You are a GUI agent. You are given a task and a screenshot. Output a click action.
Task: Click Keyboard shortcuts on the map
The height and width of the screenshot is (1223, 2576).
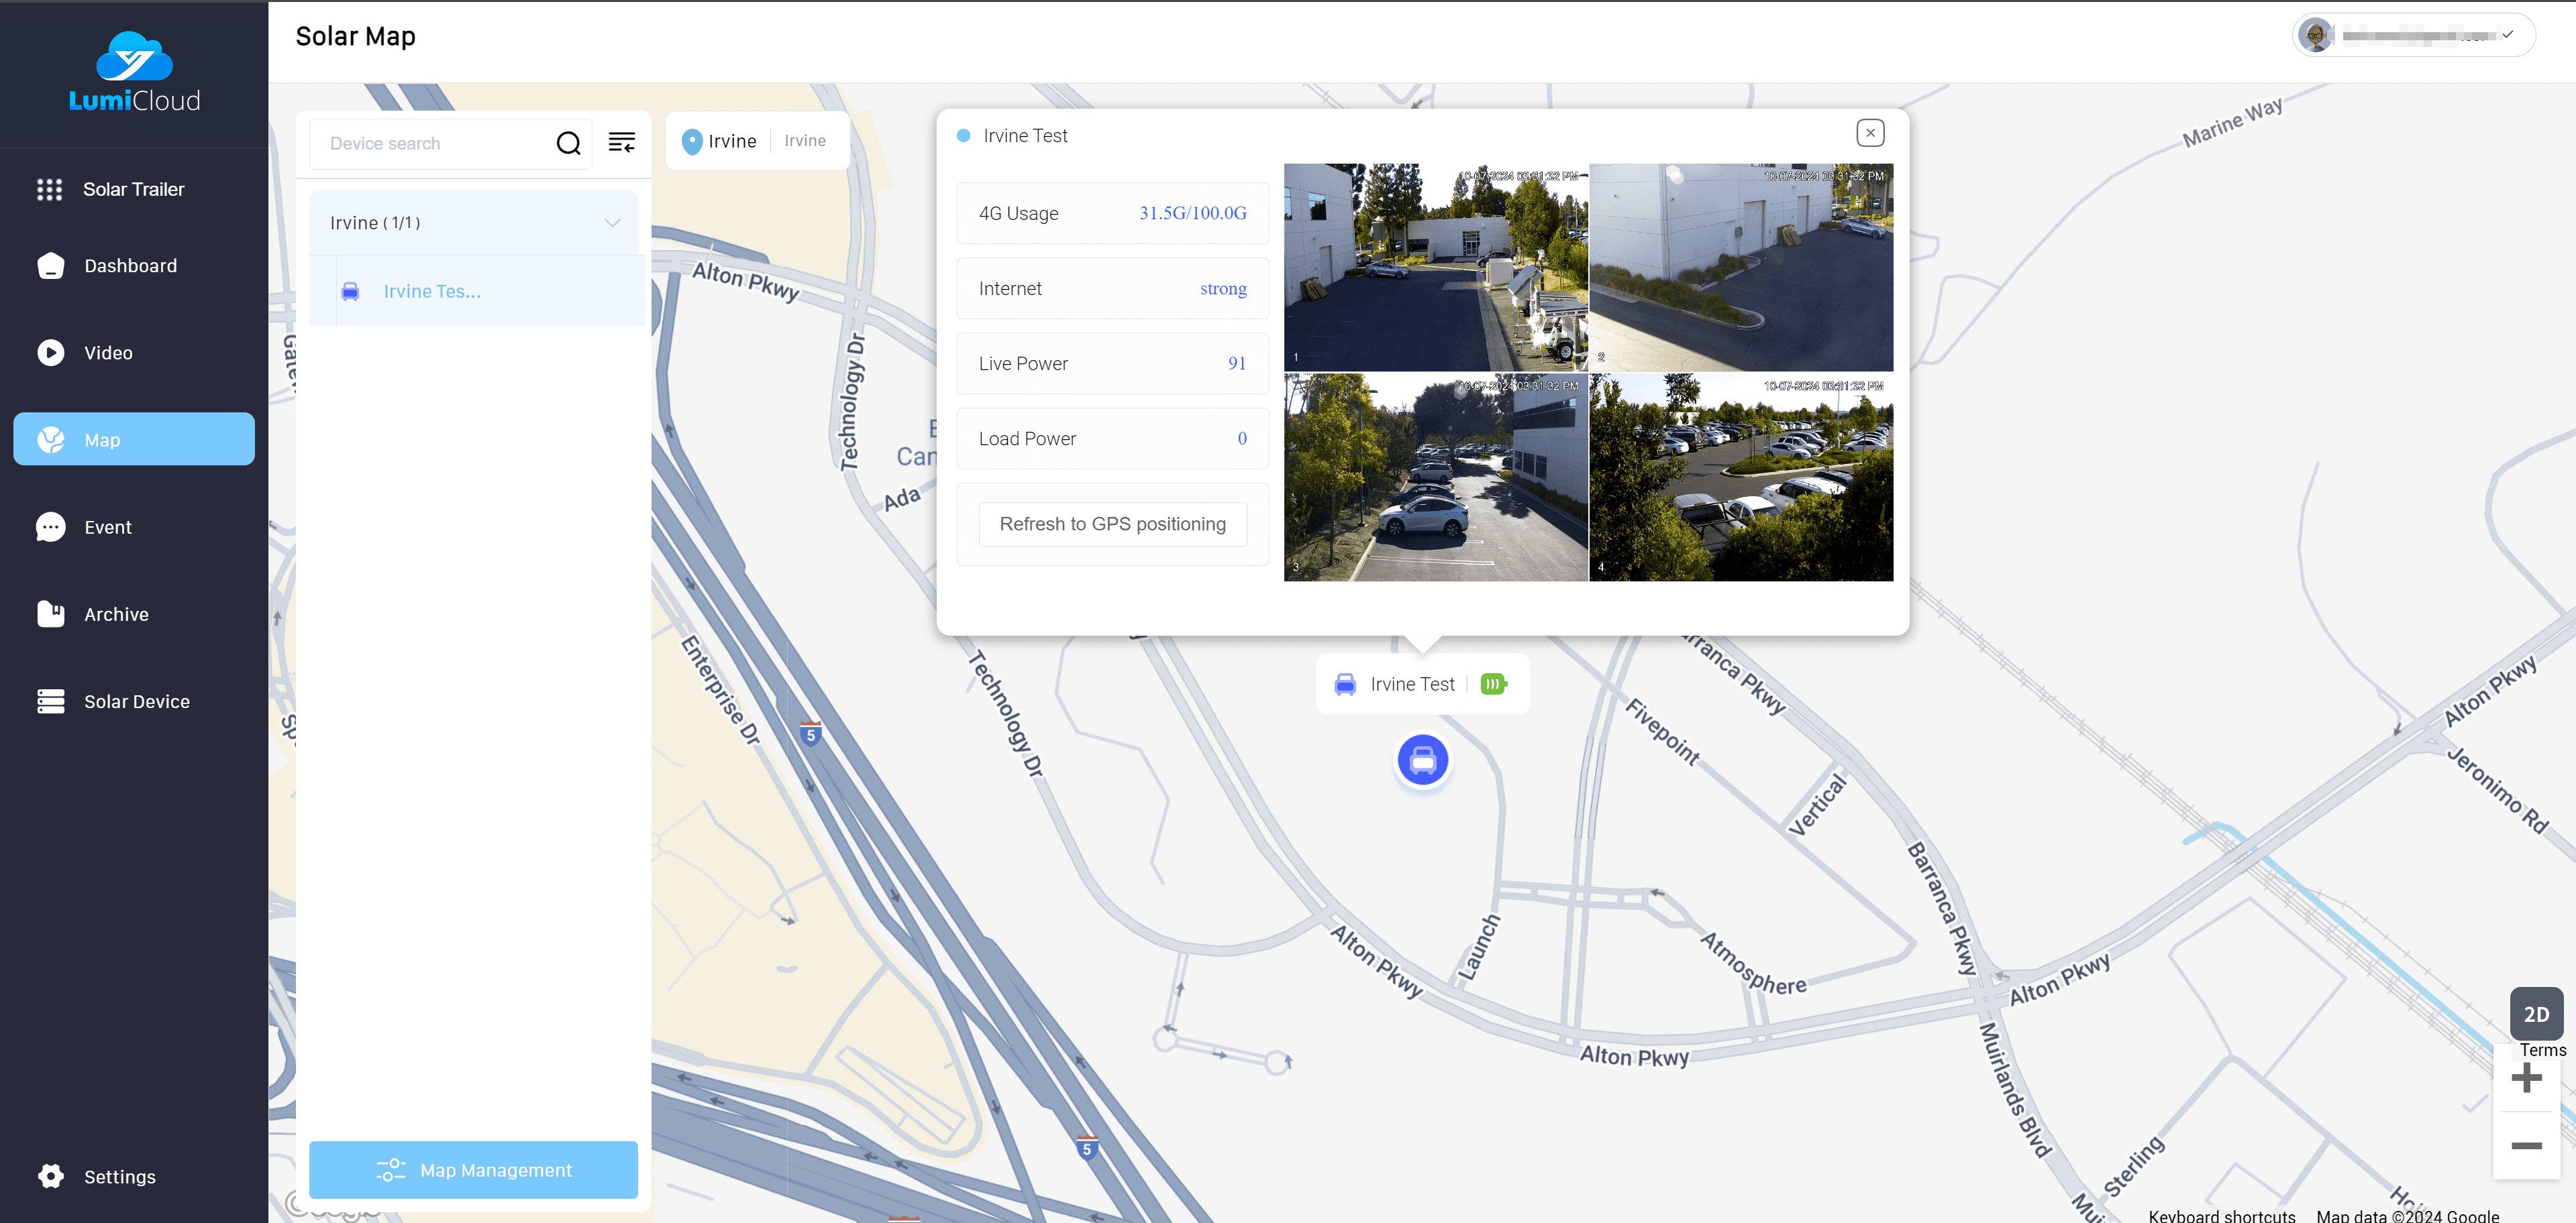2221,1215
